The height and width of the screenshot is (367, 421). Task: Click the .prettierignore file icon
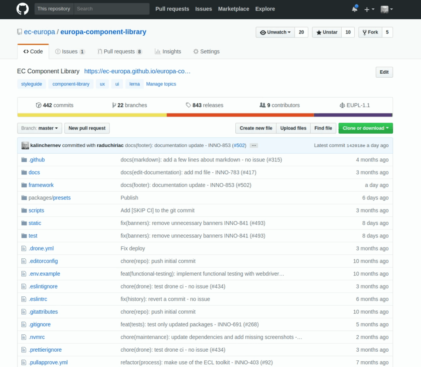(x=24, y=350)
